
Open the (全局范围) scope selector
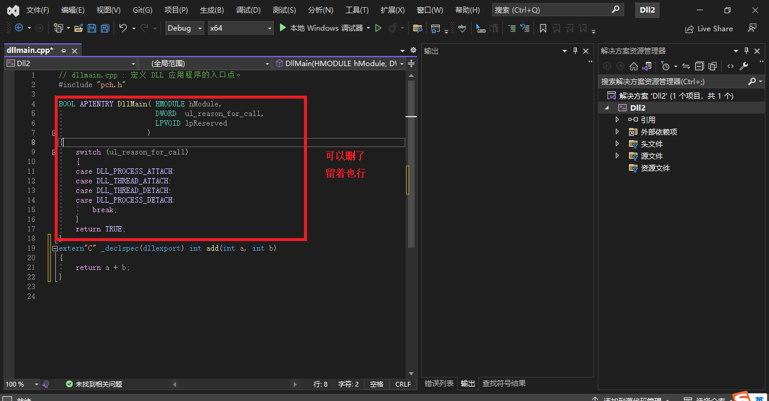[x=204, y=63]
